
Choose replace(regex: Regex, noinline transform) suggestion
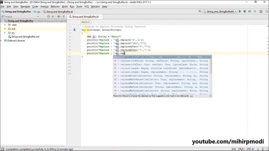161,68
